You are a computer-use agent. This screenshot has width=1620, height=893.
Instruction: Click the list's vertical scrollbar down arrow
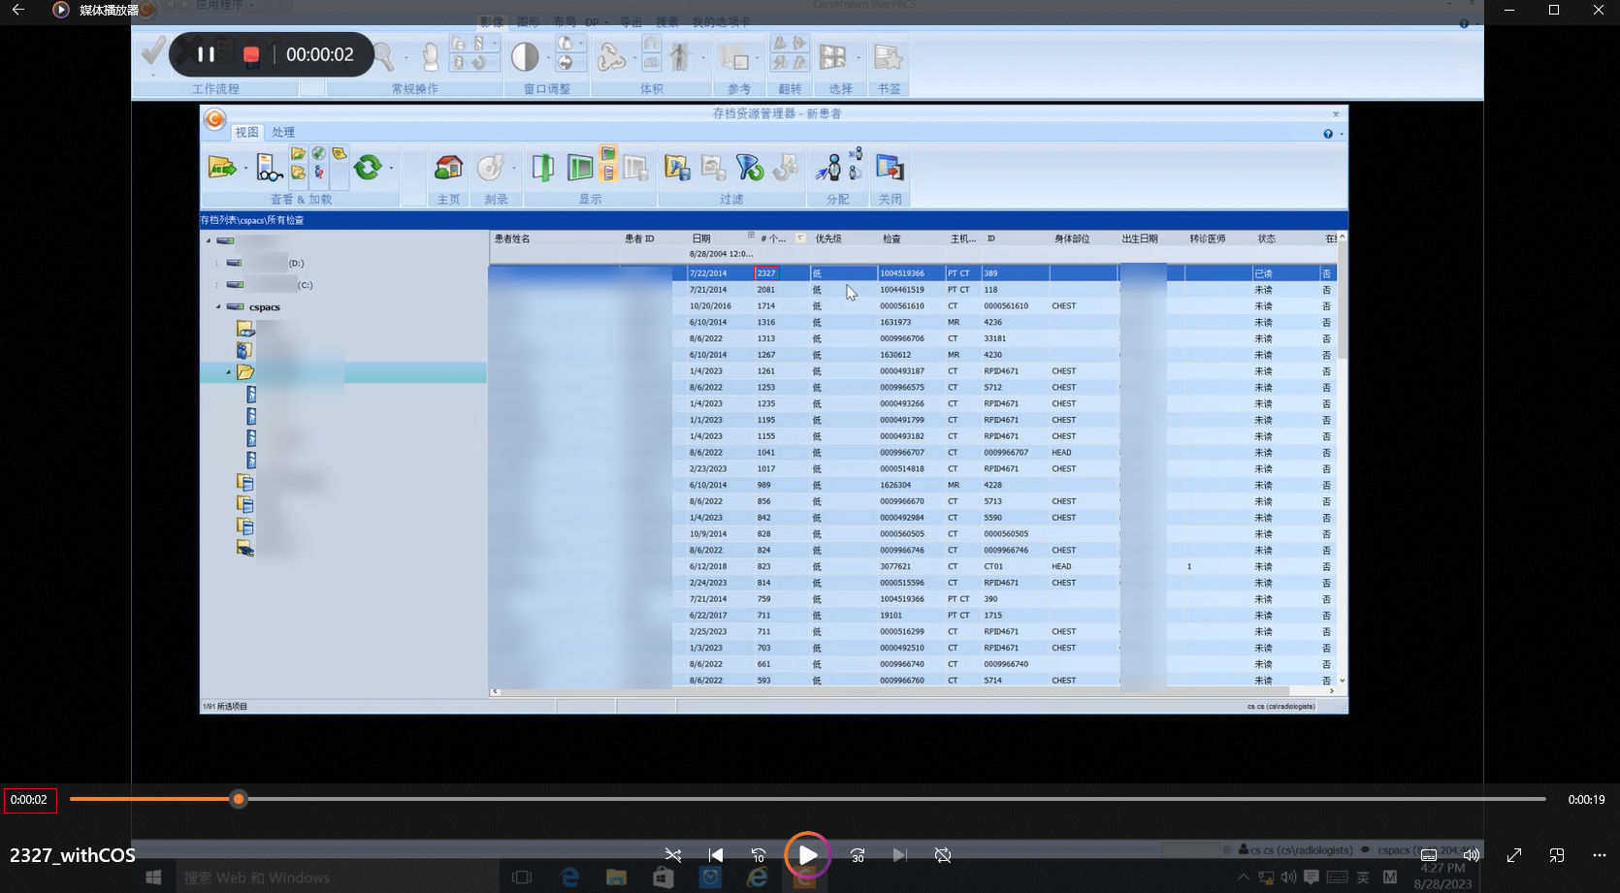pos(1343,681)
